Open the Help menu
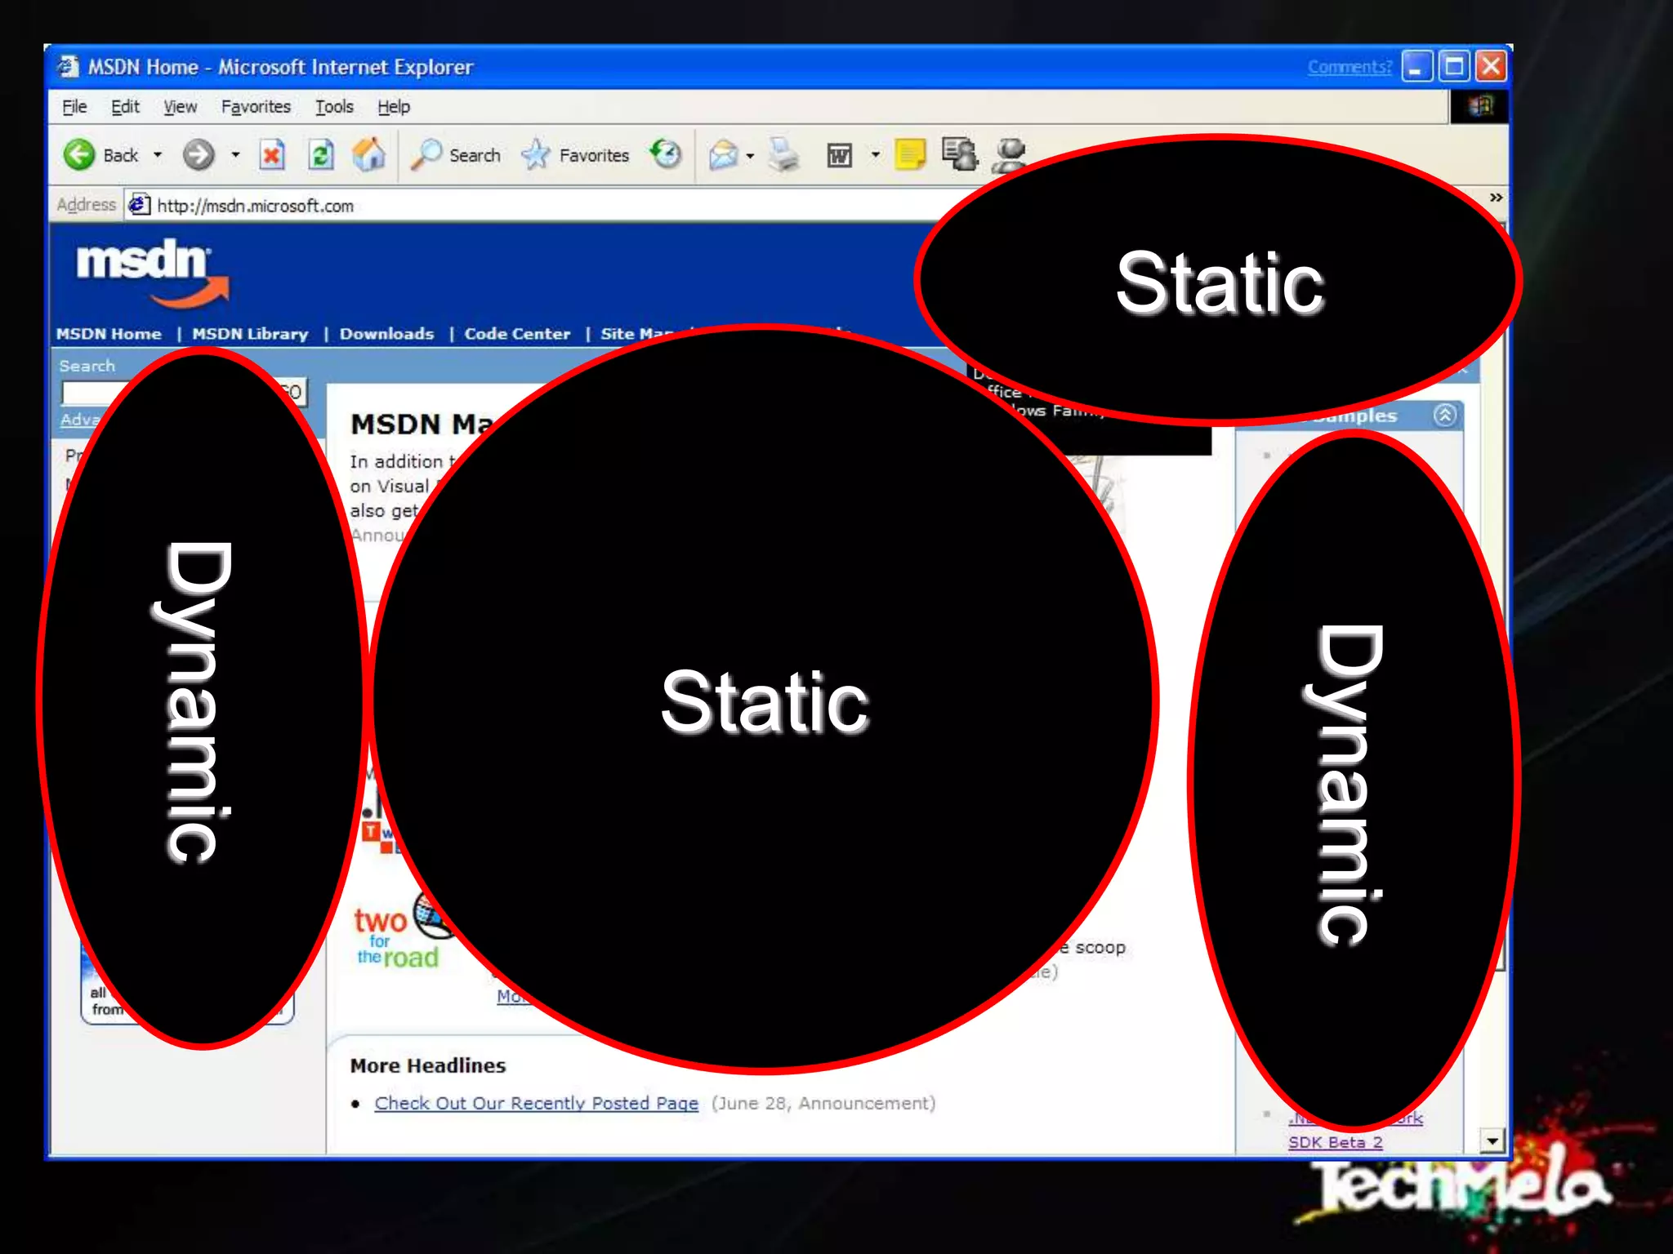This screenshot has height=1254, width=1673. 394,107
